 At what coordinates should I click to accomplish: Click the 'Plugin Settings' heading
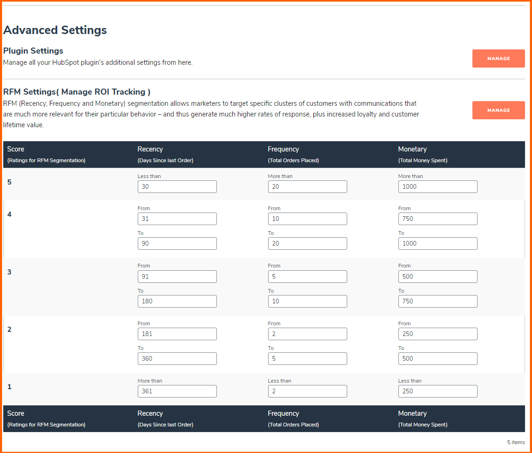point(33,51)
